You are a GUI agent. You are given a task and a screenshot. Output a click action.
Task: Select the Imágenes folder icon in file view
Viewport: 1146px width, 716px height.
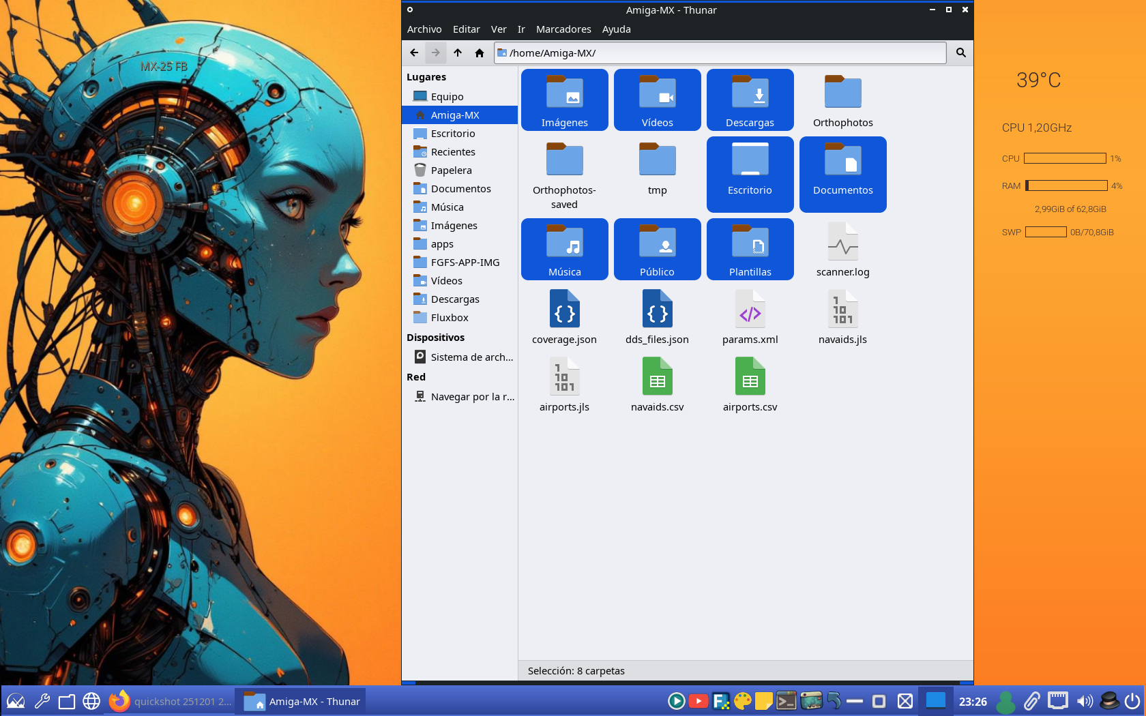[565, 93]
